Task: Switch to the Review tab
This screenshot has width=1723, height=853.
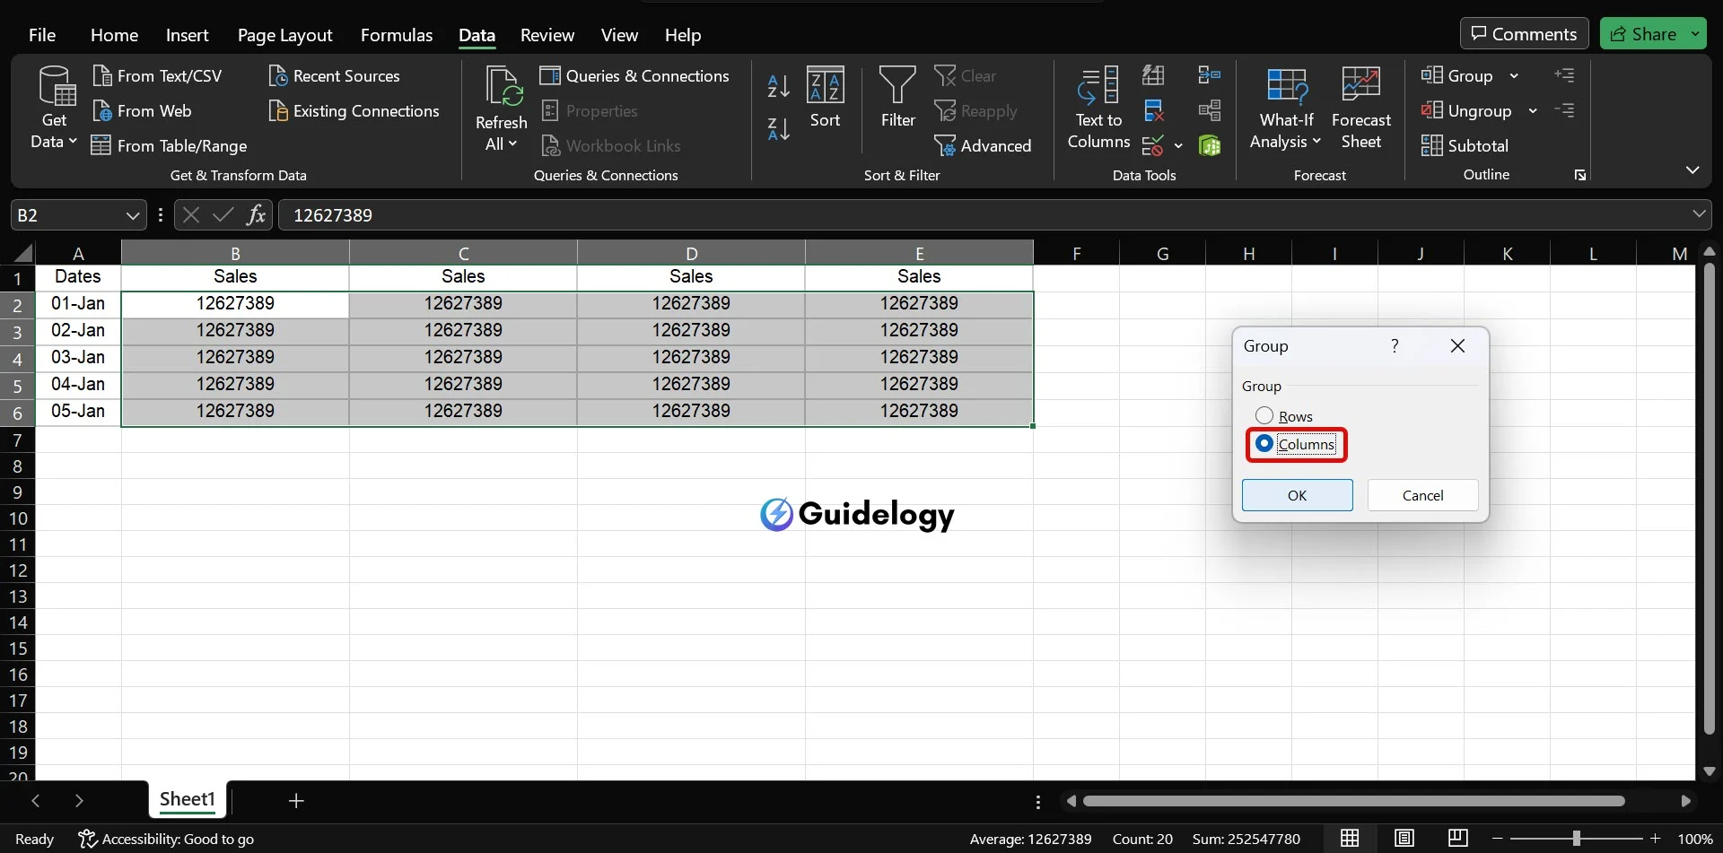Action: [547, 35]
